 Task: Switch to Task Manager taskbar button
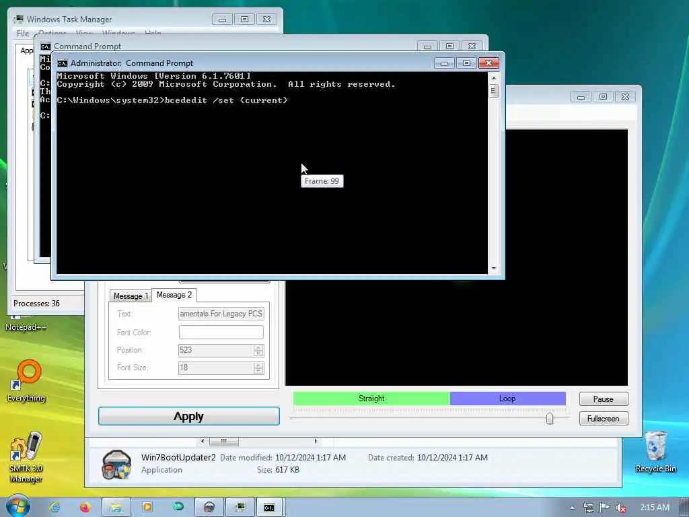tap(240, 508)
